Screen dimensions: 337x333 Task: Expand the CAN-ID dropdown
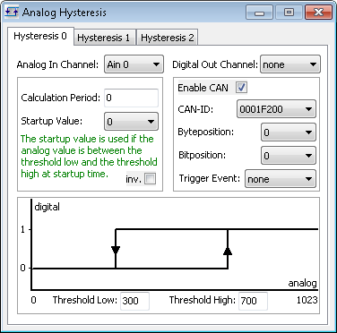tap(276, 109)
